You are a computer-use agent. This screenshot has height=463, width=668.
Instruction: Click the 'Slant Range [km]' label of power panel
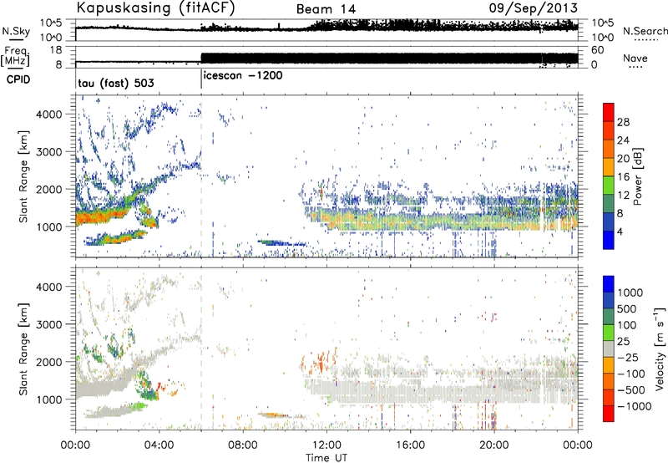coord(23,176)
